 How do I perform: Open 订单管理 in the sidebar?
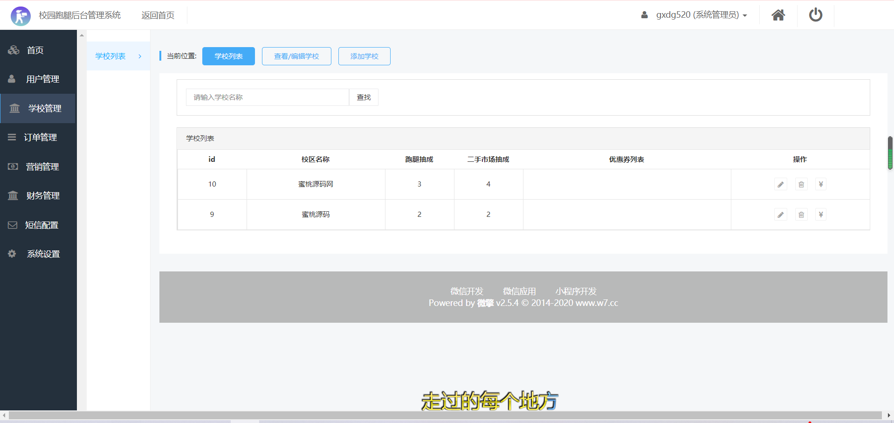click(x=40, y=138)
